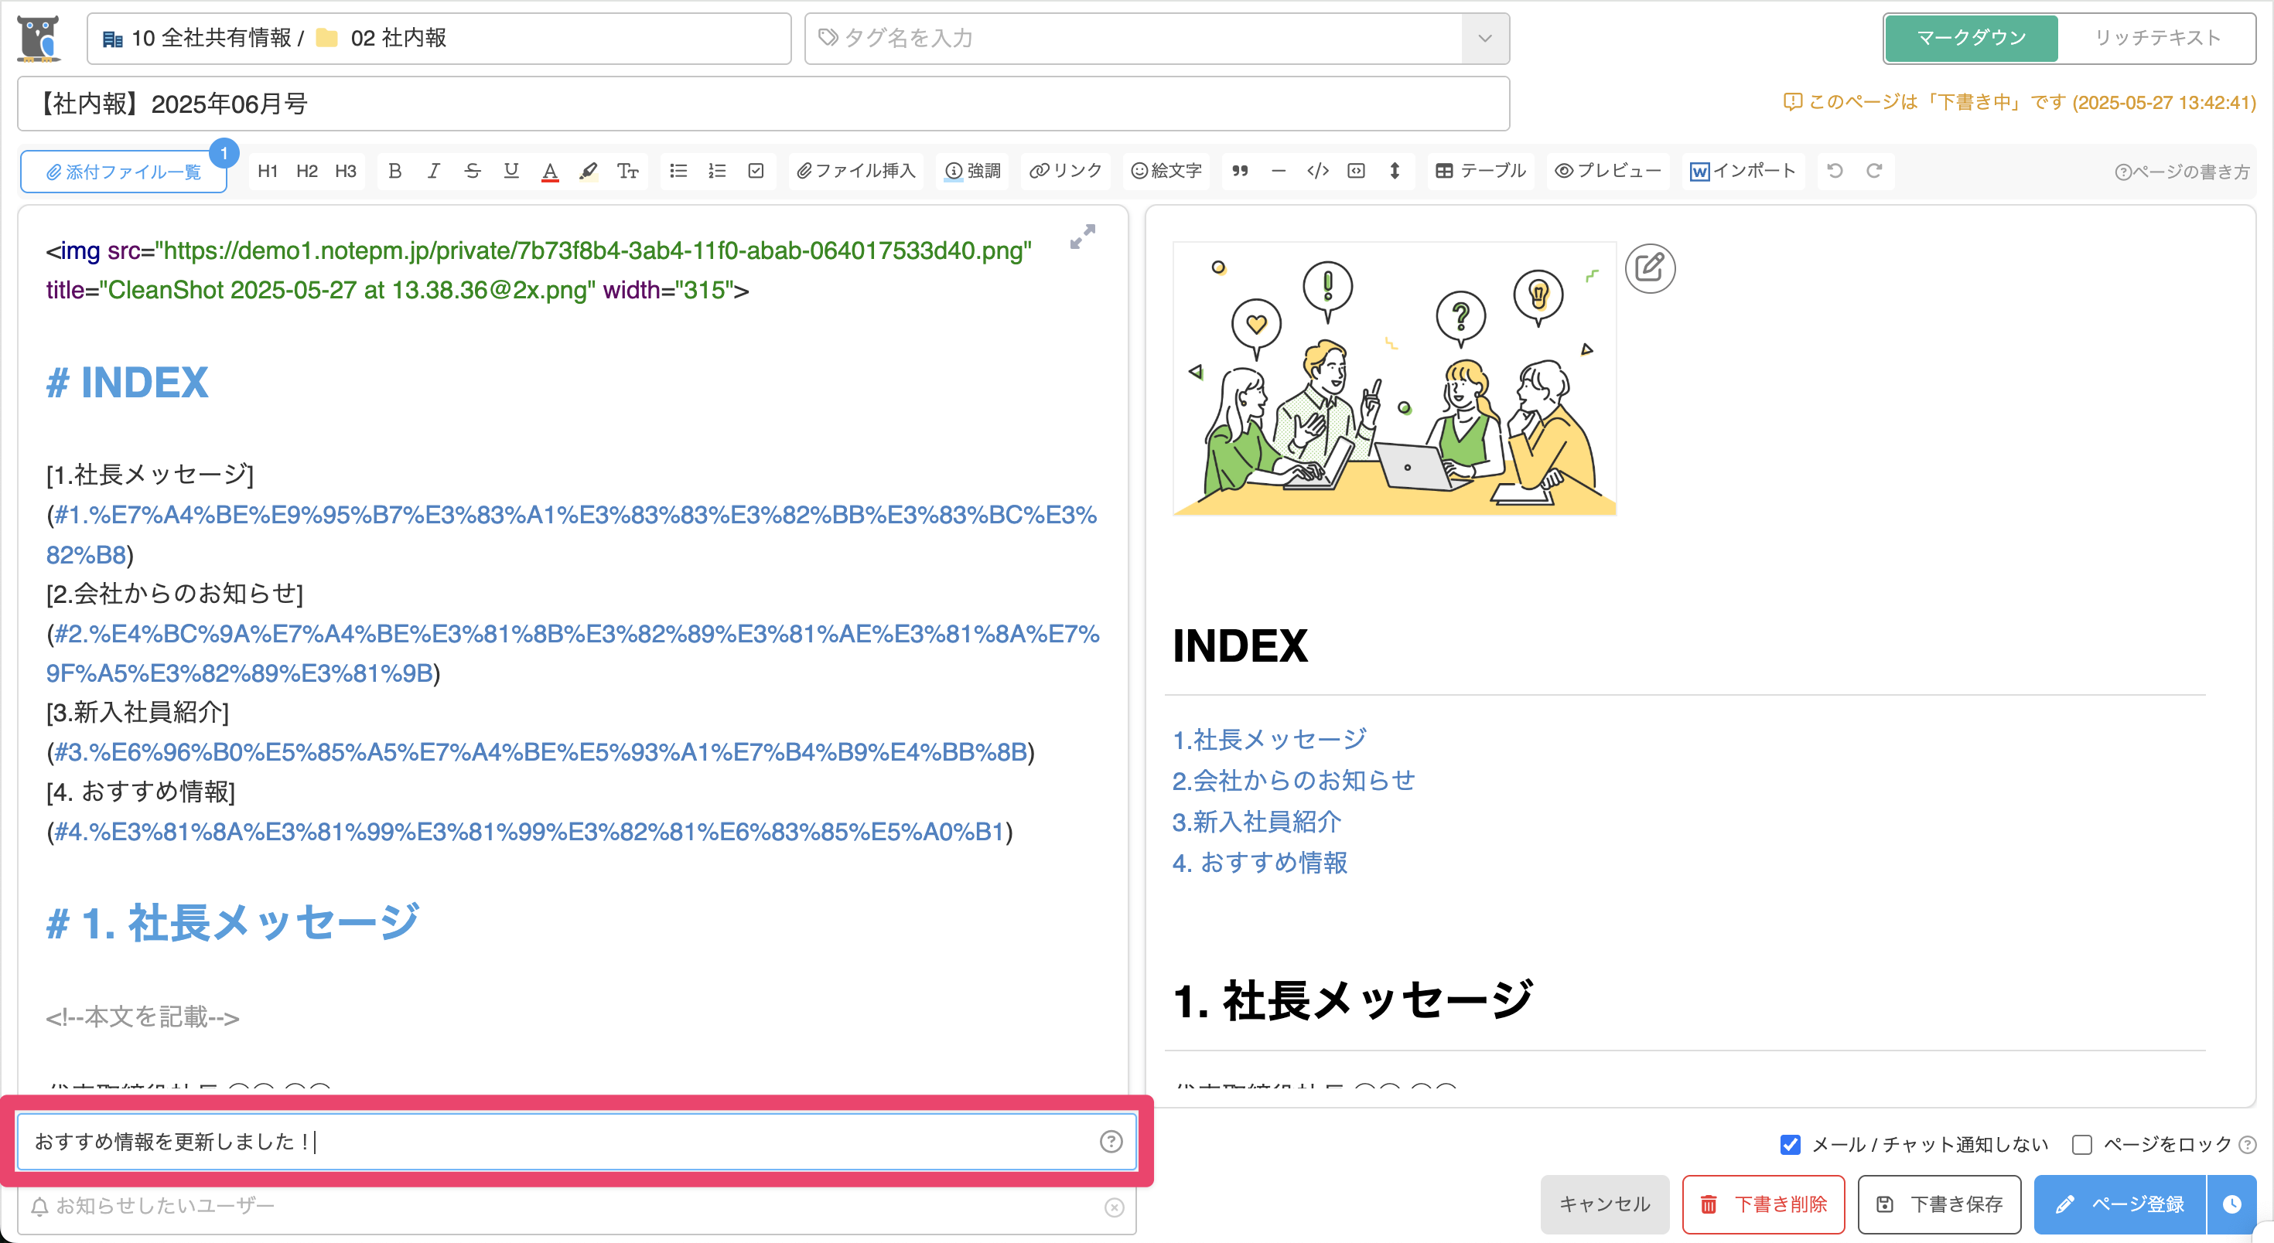This screenshot has height=1243, width=2274.
Task: Insert H3 heading from toolbar
Action: (345, 171)
